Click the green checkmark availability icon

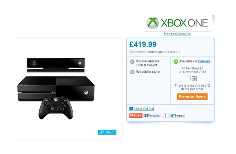176,61
